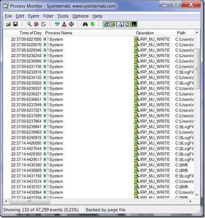This screenshot has width=205, height=218.
Task: Open the Tools menu
Action: click(x=63, y=16)
